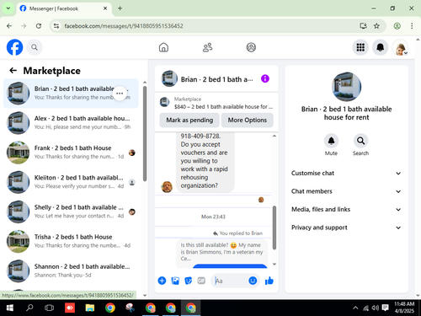Click sender avatar beside voucher message
This screenshot has height=316, width=421.
click(167, 187)
